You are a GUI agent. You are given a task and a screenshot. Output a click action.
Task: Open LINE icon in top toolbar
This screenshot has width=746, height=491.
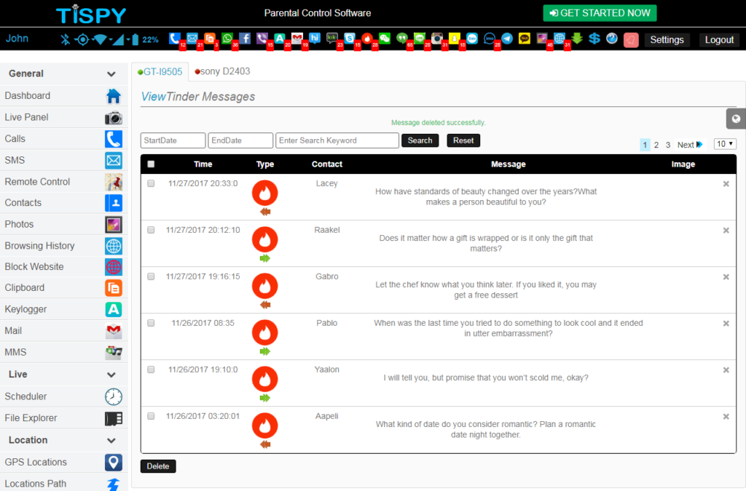420,39
